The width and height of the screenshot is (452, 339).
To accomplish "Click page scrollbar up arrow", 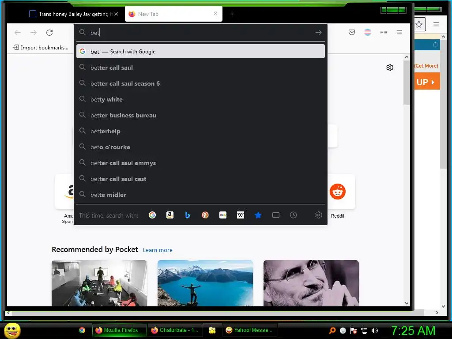I will 407,57.
